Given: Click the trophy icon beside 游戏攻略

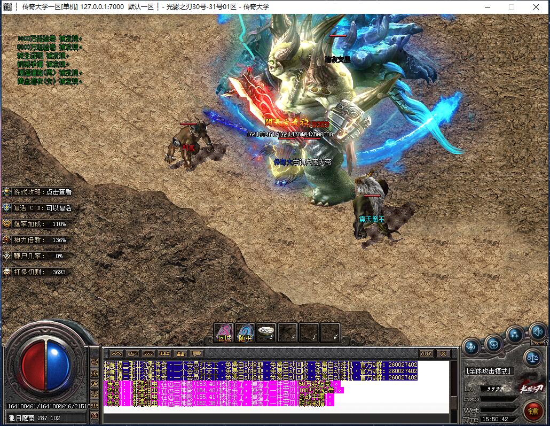Looking at the screenshot, I should pyautogui.click(x=7, y=192).
